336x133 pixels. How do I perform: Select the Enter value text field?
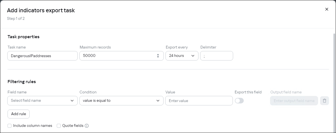click(x=199, y=101)
